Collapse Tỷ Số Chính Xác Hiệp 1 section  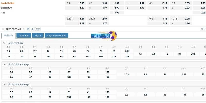(4, 64)
